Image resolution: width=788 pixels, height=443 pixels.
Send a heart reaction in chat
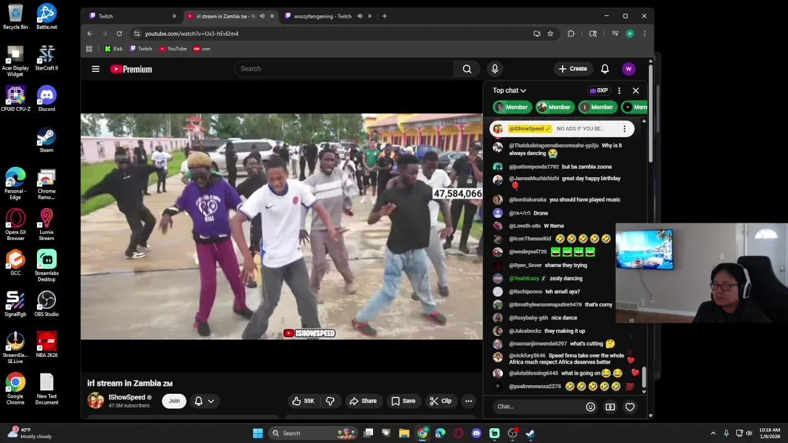pos(630,407)
